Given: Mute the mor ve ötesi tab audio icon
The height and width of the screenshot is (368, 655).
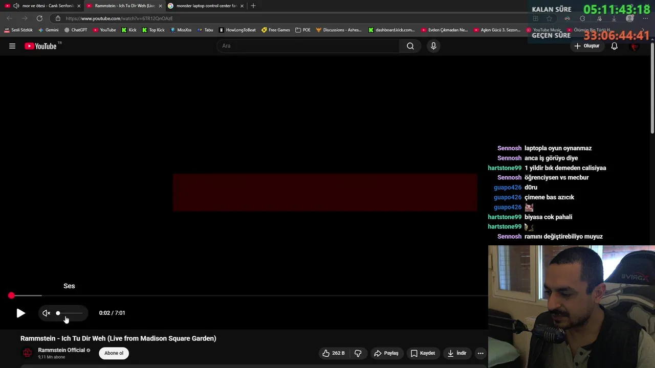Looking at the screenshot, I should (x=16, y=6).
